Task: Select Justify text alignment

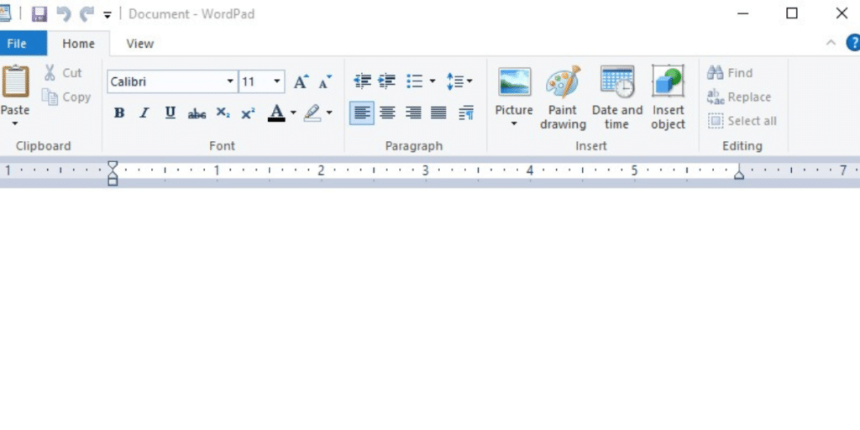Action: [x=438, y=113]
